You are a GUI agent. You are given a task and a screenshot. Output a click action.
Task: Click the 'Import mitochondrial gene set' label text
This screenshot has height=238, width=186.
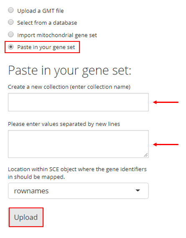(x=57, y=35)
